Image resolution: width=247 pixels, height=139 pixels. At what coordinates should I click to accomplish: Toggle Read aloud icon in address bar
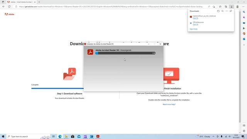[x=209, y=7]
